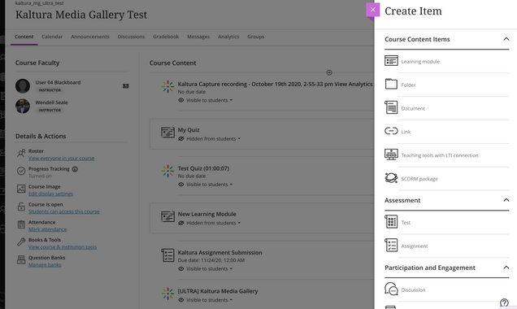This screenshot has height=309, width=517.
Task: Click View everyone in your course link
Action: click(x=61, y=159)
